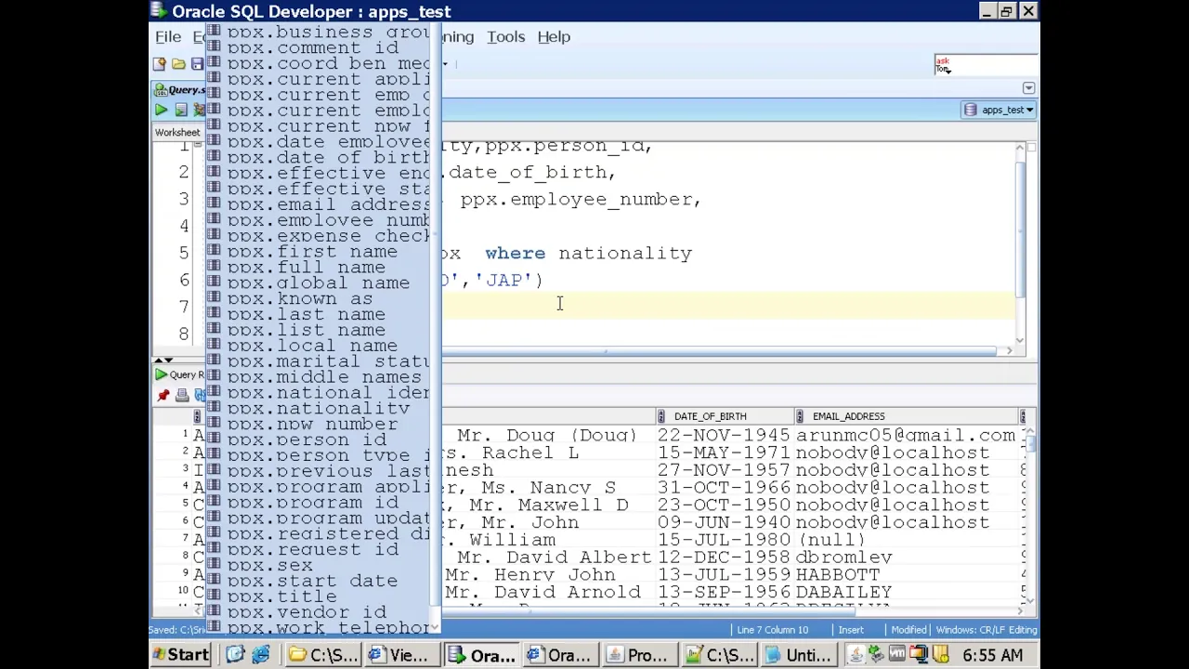Viewport: 1189px width, 669px height.
Task: Switch to the Untitled taskbar window
Action: click(798, 655)
